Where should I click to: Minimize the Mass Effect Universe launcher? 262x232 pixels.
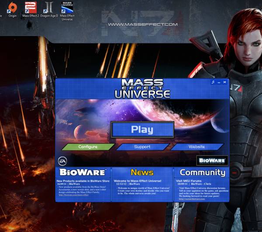coord(219,82)
